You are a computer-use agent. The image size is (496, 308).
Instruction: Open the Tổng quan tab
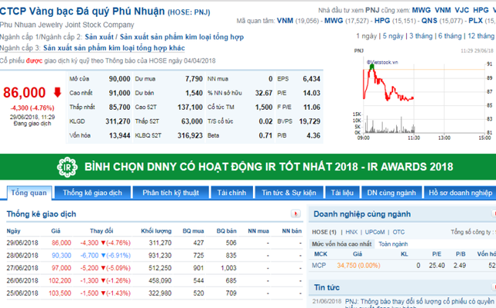(x=28, y=193)
